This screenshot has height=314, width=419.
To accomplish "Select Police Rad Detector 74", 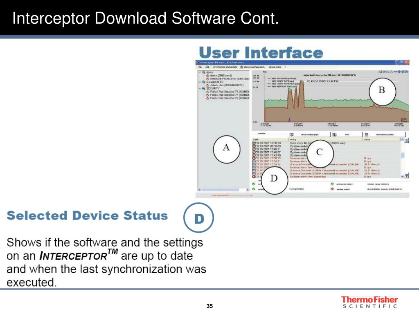I will point(230,95).
